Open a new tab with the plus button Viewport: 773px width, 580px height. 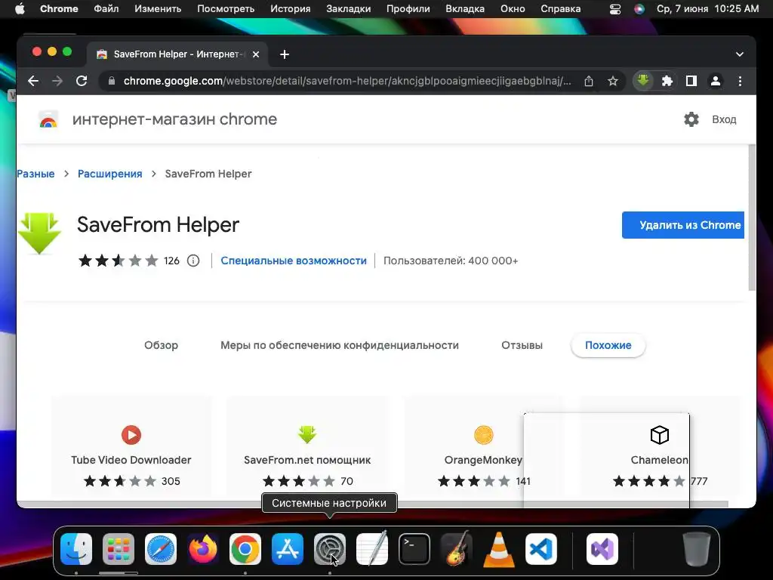[285, 54]
